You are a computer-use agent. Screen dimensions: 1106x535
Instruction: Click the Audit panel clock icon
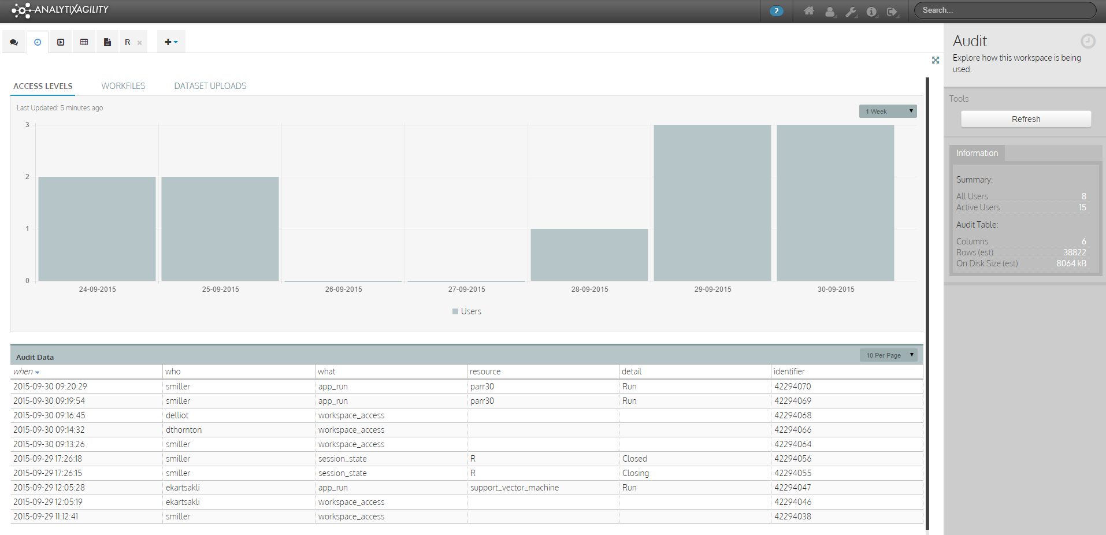(x=1088, y=41)
